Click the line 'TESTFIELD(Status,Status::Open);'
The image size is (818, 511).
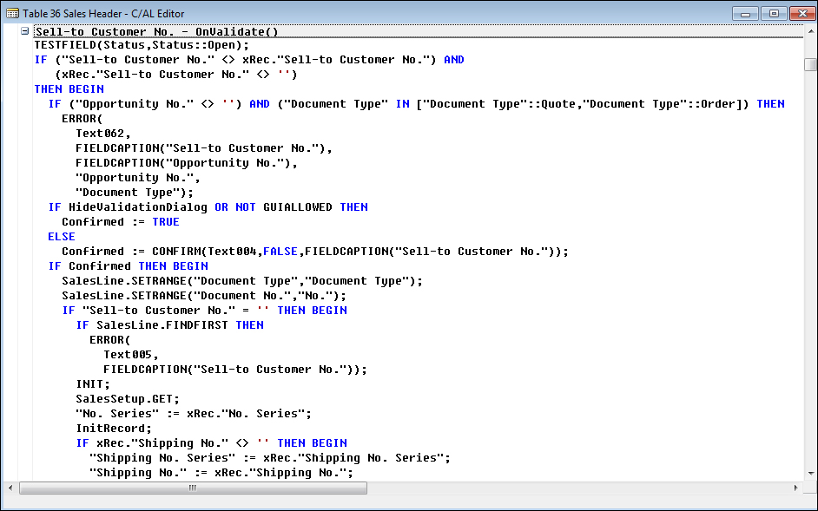tap(142, 45)
